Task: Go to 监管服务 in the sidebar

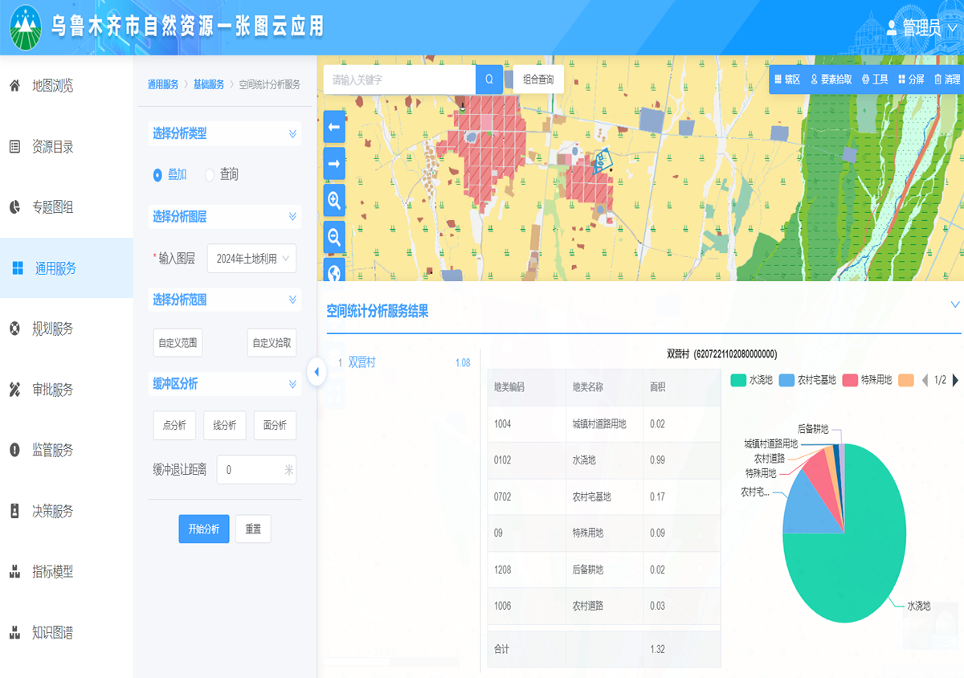Action: 66,451
